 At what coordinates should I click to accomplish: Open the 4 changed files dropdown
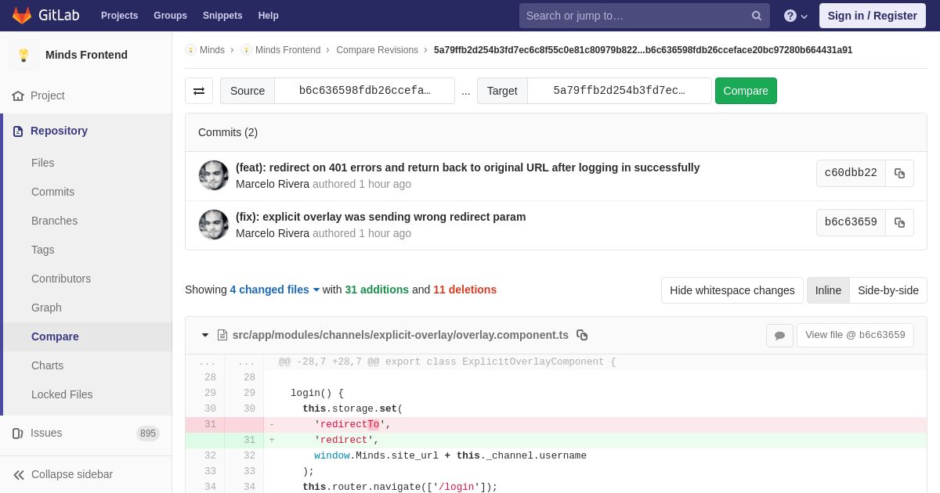click(275, 290)
